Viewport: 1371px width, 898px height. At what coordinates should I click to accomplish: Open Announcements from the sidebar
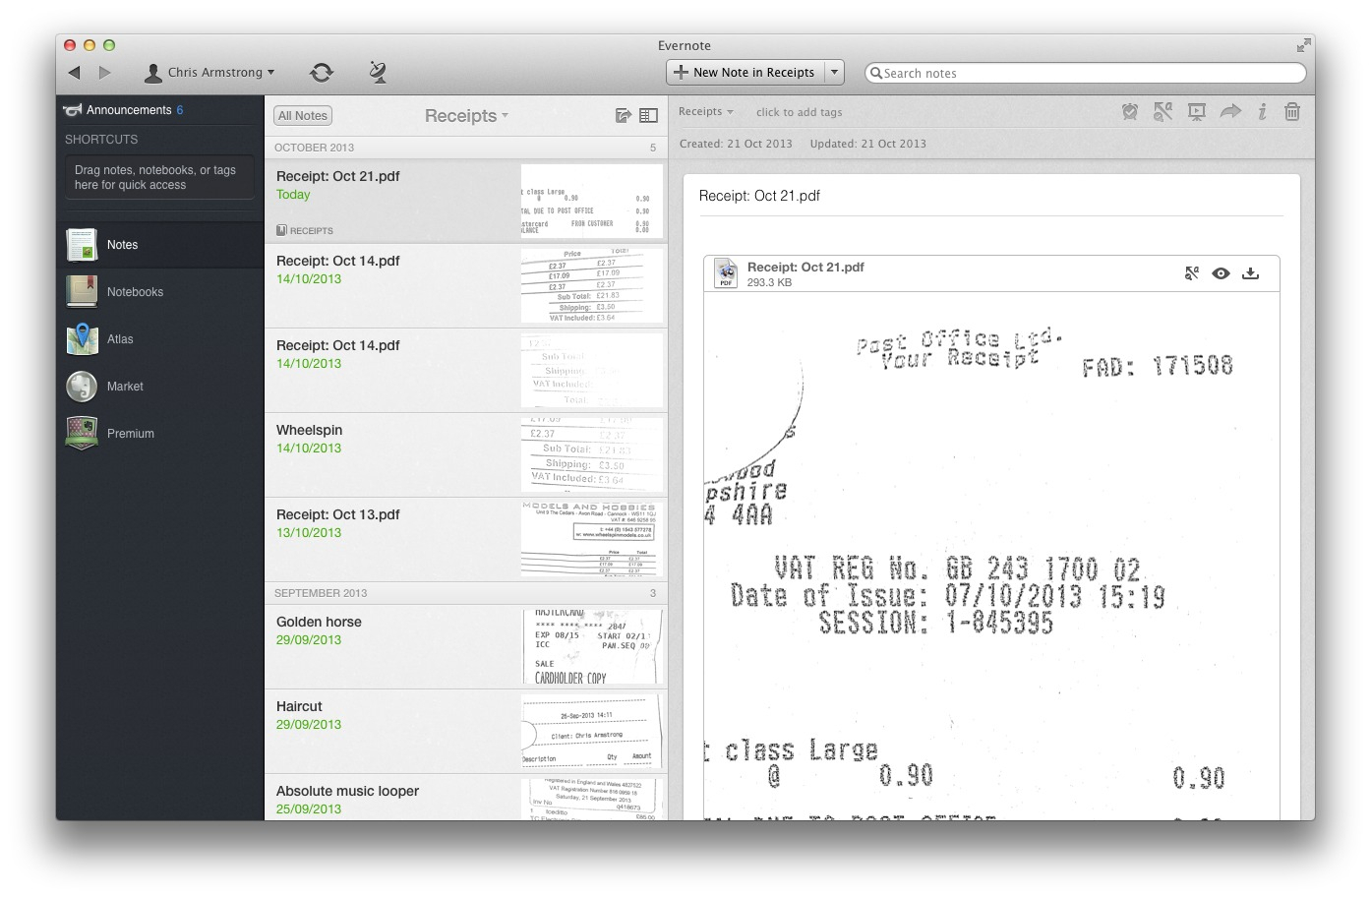tap(126, 109)
